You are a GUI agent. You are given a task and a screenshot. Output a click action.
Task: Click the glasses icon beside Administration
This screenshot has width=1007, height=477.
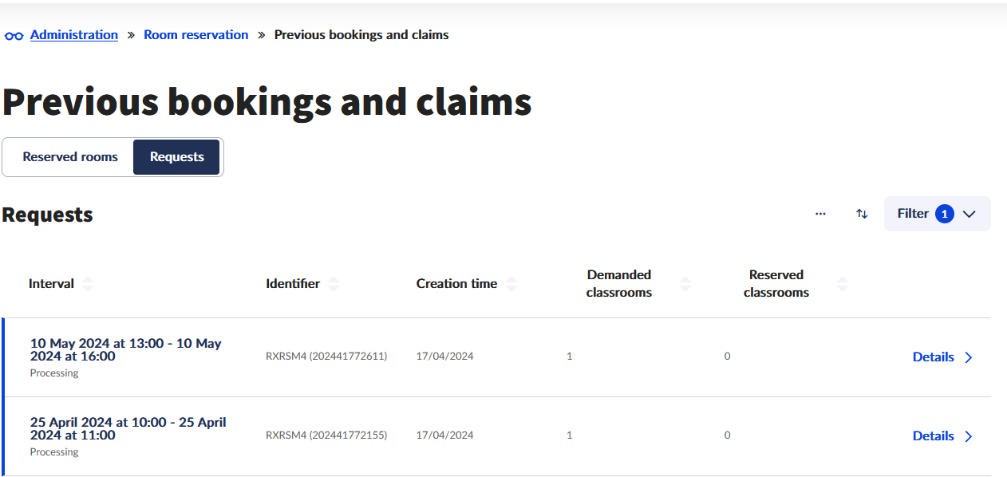tap(14, 36)
